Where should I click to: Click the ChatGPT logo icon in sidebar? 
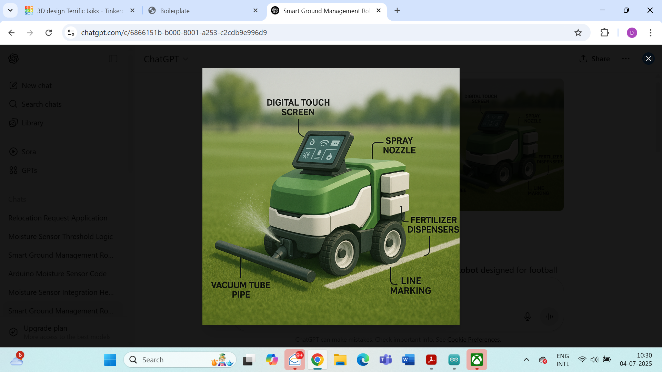coord(13,59)
